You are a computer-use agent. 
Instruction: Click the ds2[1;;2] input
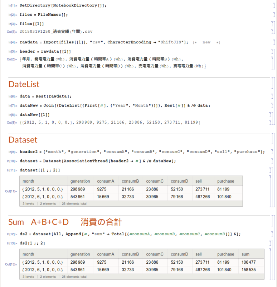point(32,243)
